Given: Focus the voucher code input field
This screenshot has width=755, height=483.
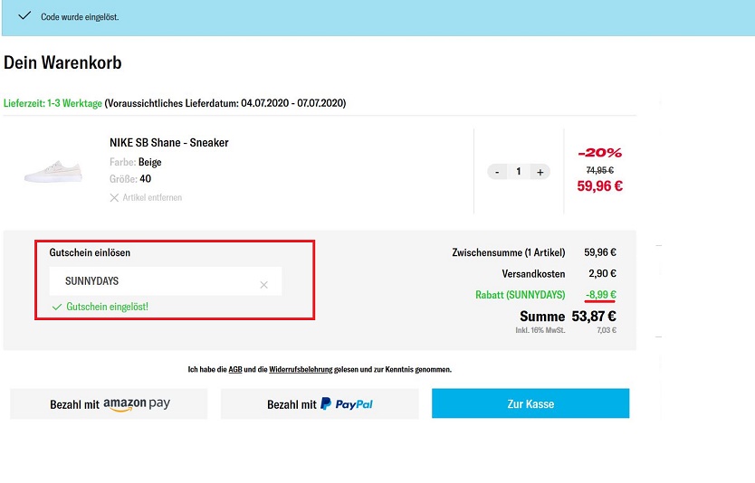Looking at the screenshot, I should (x=166, y=281).
